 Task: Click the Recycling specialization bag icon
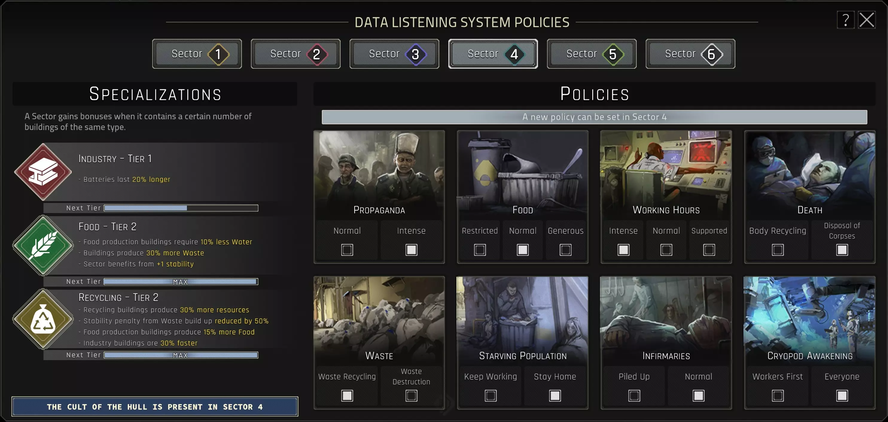(43, 319)
